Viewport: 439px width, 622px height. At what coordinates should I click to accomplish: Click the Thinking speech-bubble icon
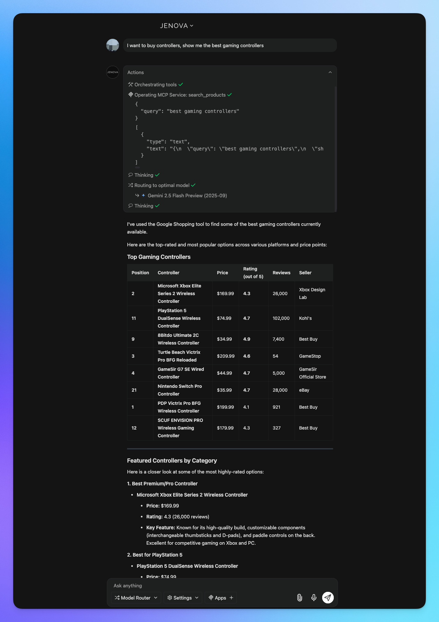pos(130,175)
